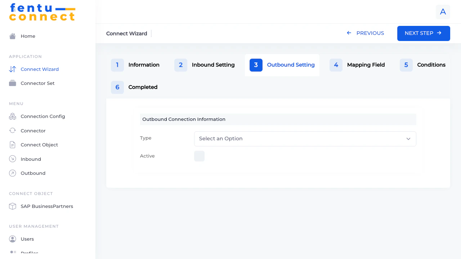Click the NEXT STEP button

coord(424,33)
